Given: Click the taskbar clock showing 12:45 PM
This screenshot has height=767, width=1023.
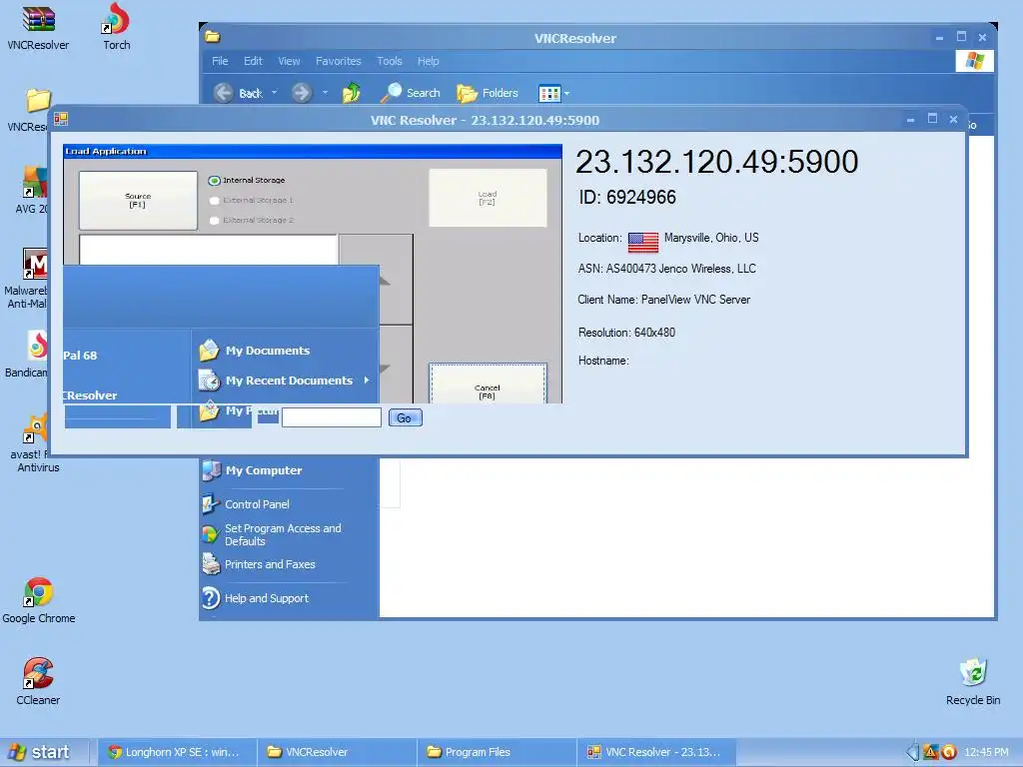Looking at the screenshot, I should (986, 752).
